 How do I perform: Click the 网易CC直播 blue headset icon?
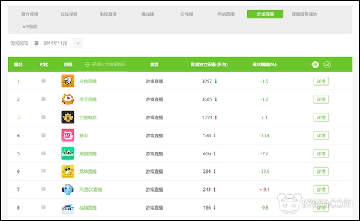click(68, 190)
